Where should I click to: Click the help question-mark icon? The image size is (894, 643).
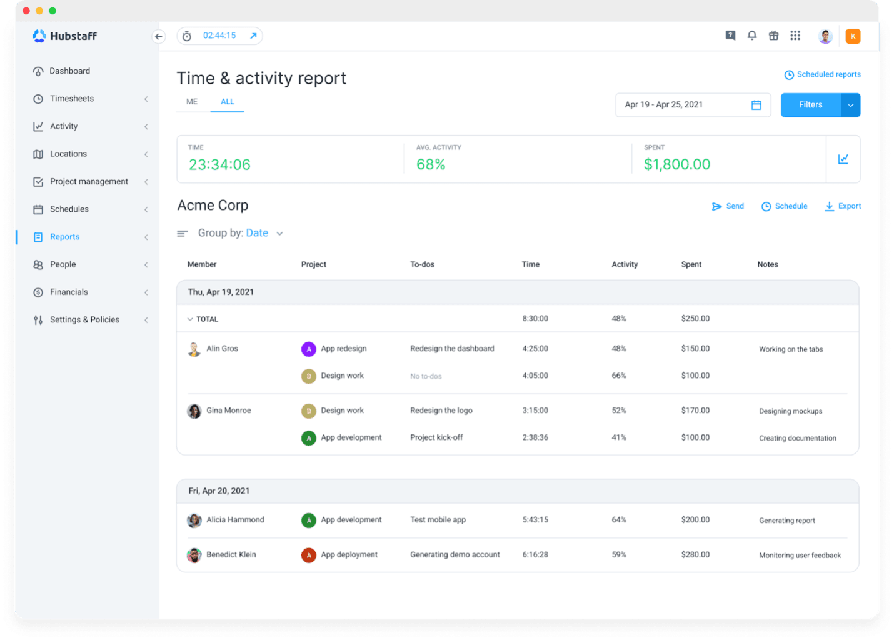[730, 36]
